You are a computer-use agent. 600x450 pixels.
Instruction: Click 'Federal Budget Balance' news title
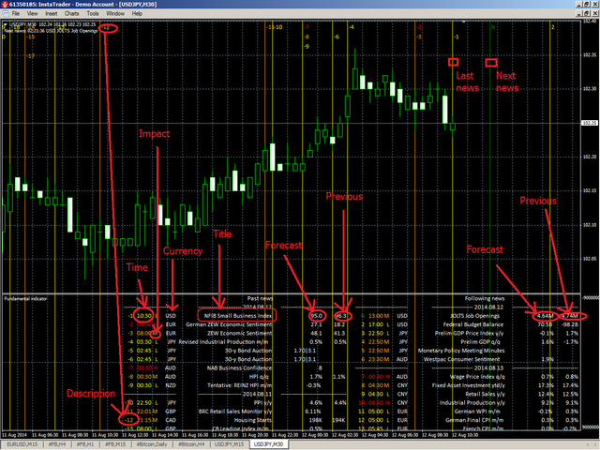[x=473, y=324]
